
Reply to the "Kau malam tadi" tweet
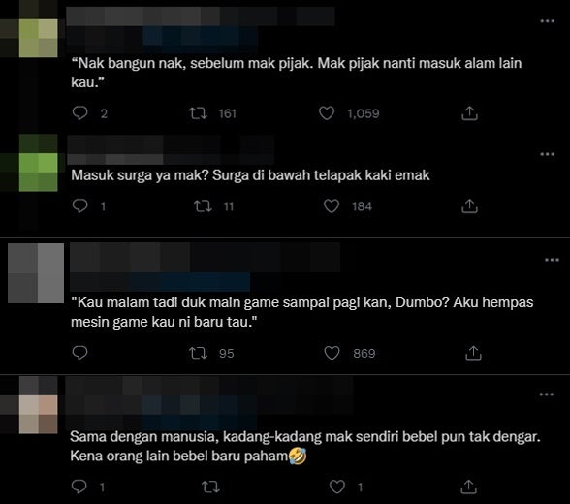(79, 353)
